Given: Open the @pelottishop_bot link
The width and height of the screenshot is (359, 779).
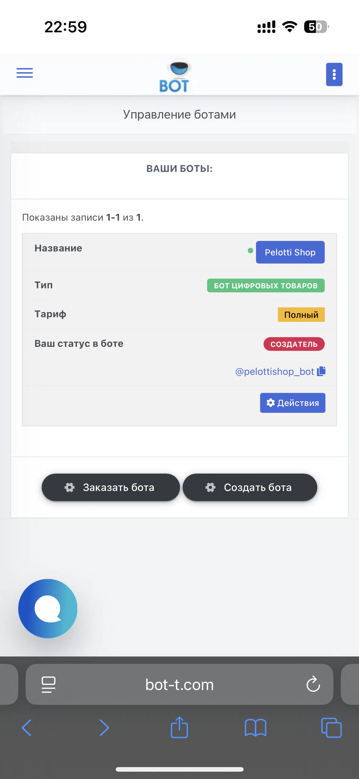Looking at the screenshot, I should pos(274,372).
